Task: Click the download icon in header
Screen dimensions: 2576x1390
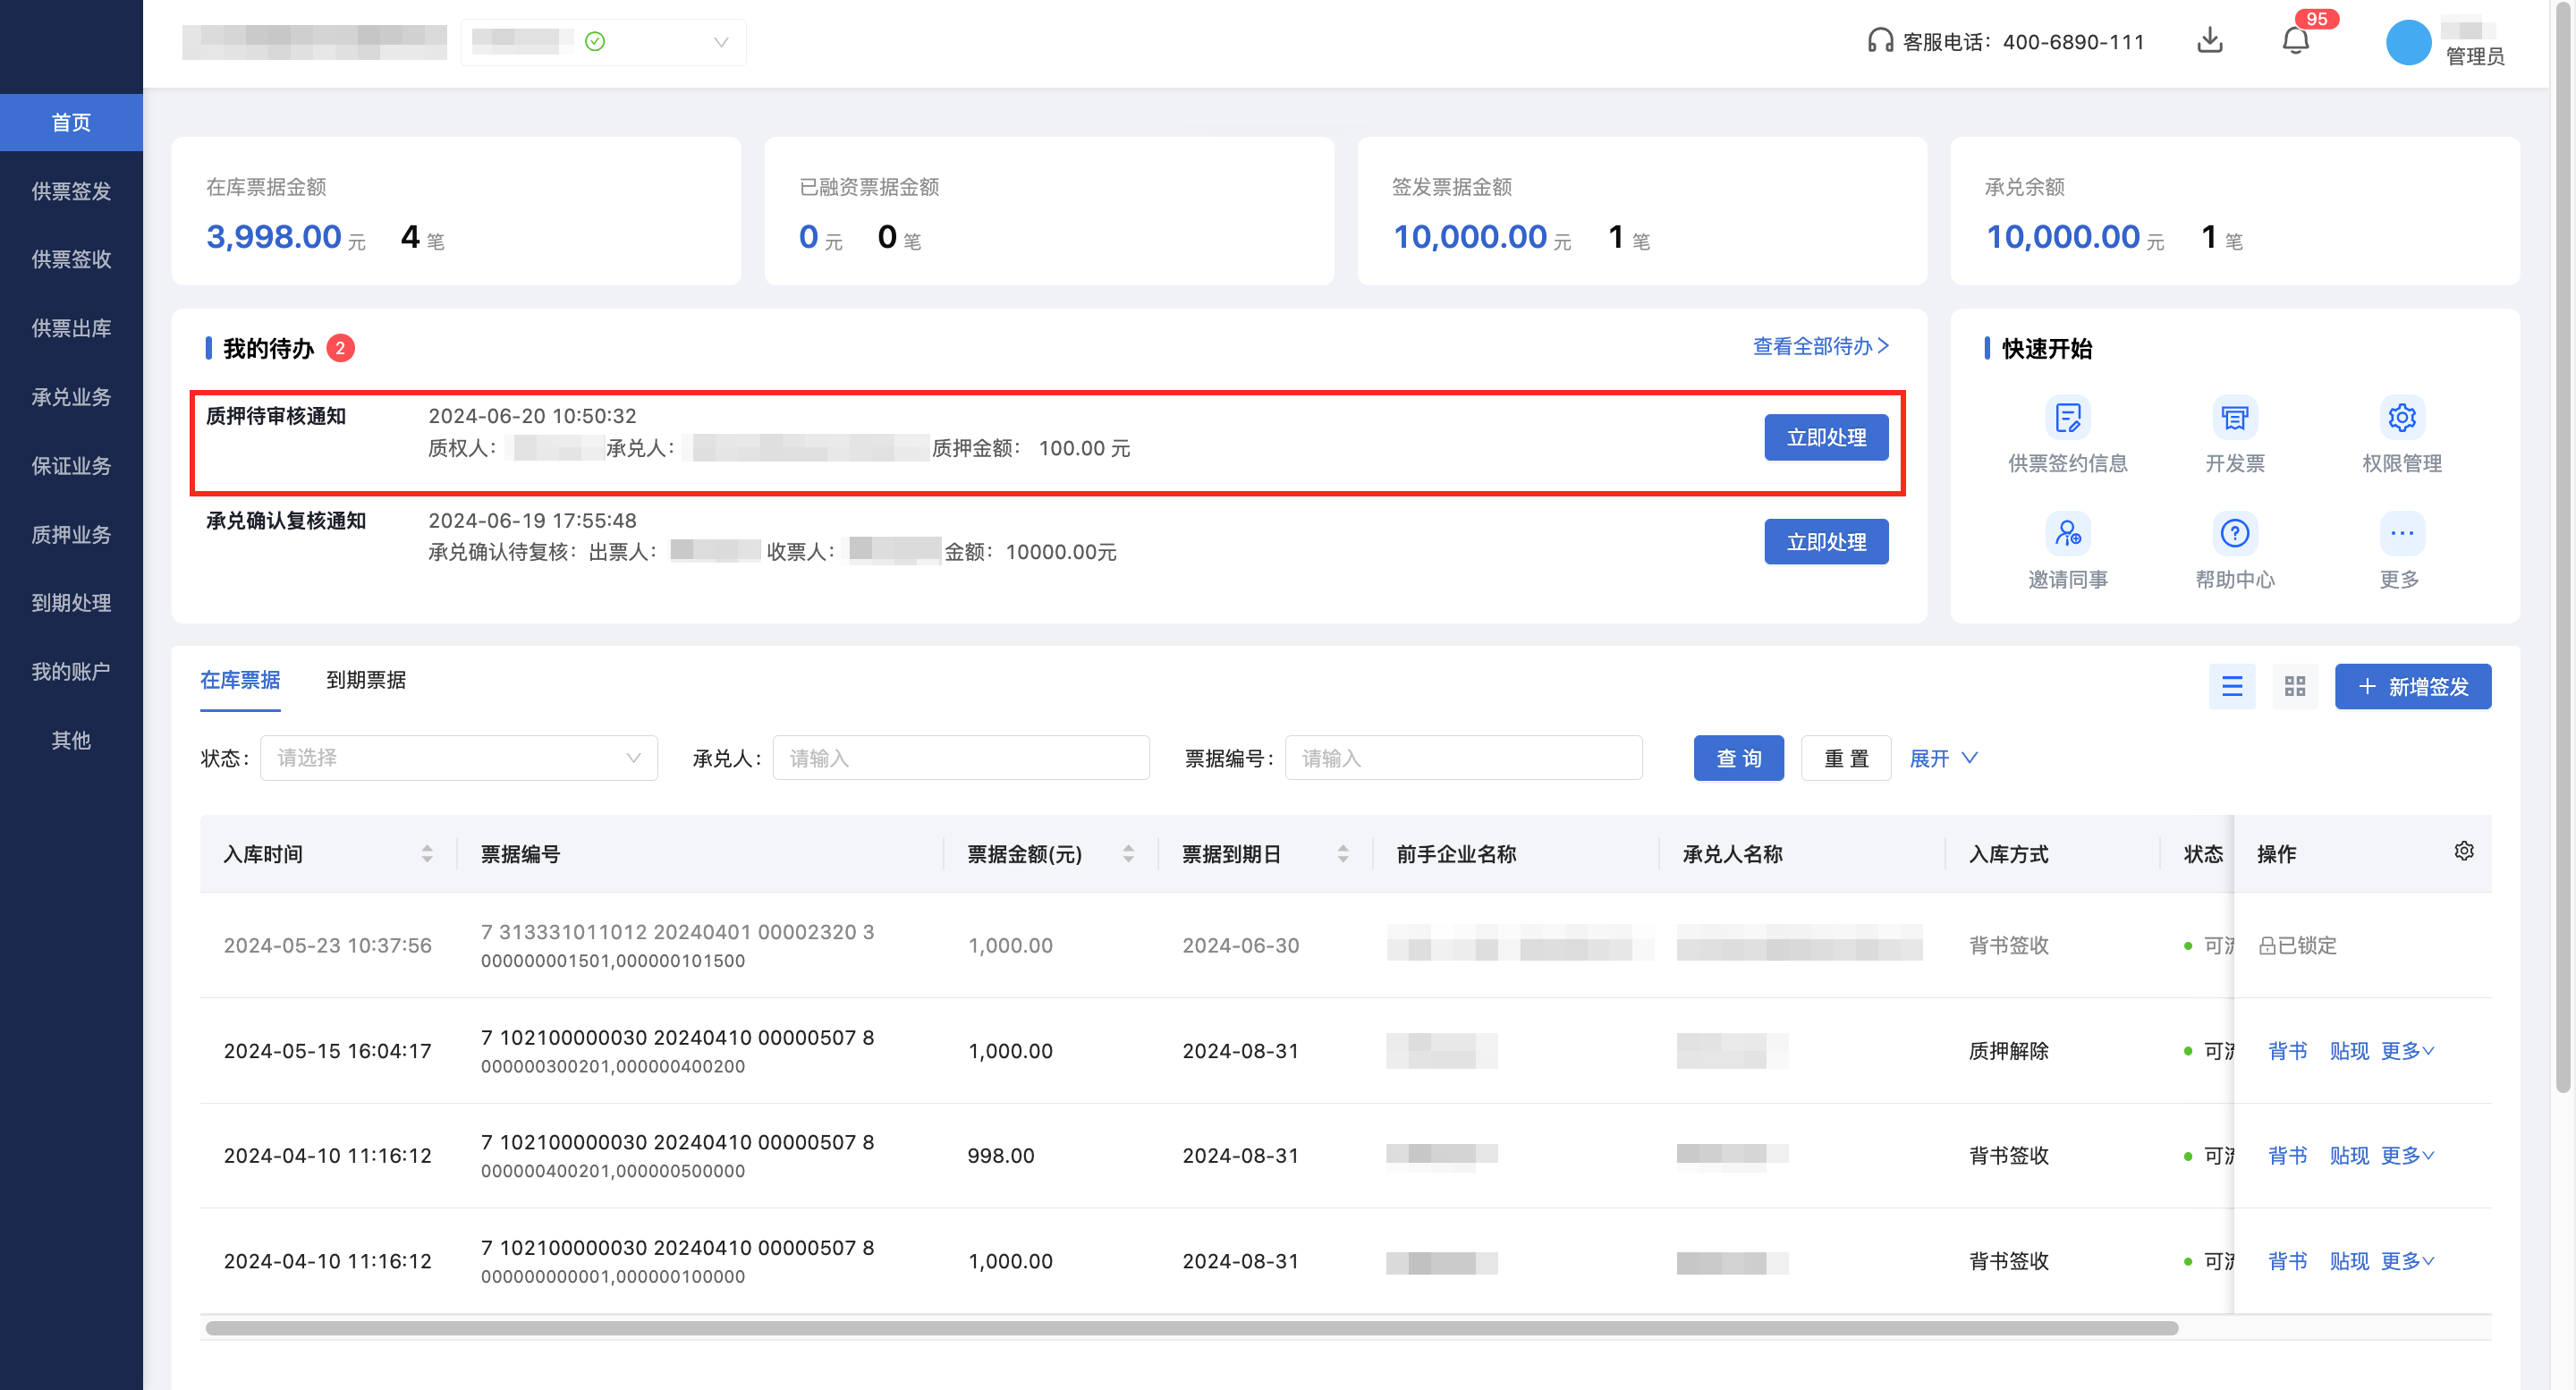Action: 2209,41
